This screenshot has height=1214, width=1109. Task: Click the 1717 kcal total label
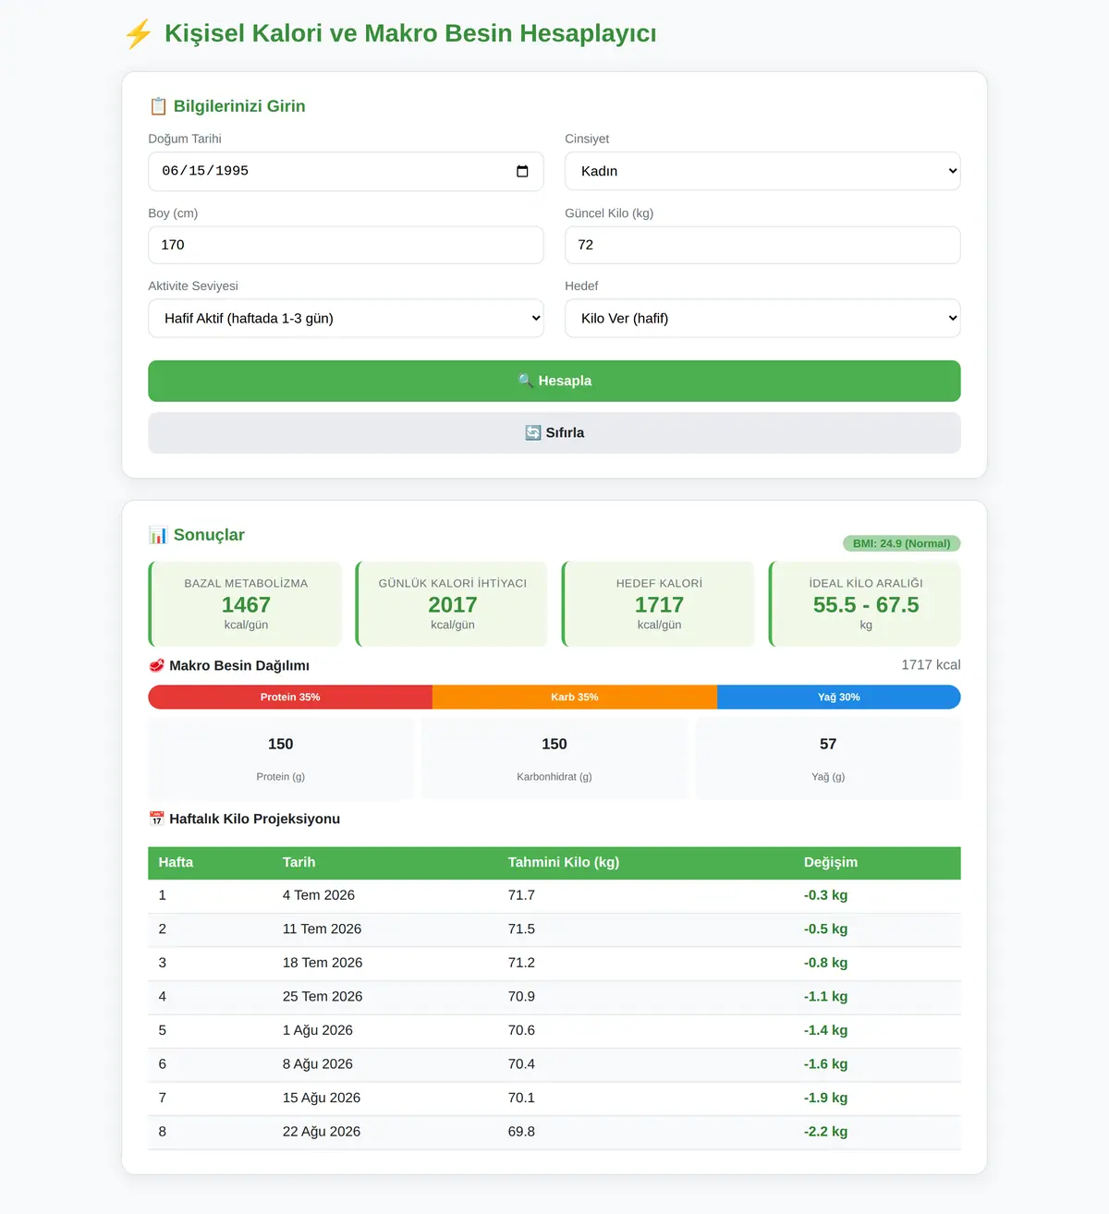[931, 665]
